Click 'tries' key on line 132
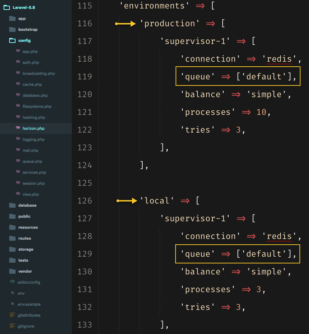 pyautogui.click(x=198, y=307)
